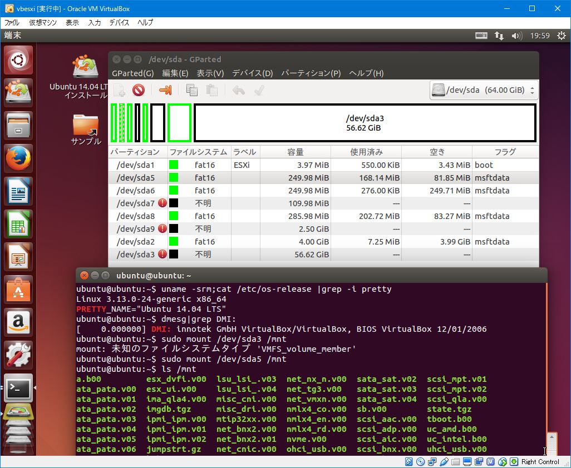Open the Ubuntu panel volume indicator
571x468 pixels.
(517, 36)
